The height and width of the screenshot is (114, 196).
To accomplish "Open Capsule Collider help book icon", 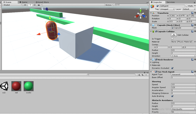I will click(x=192, y=32).
